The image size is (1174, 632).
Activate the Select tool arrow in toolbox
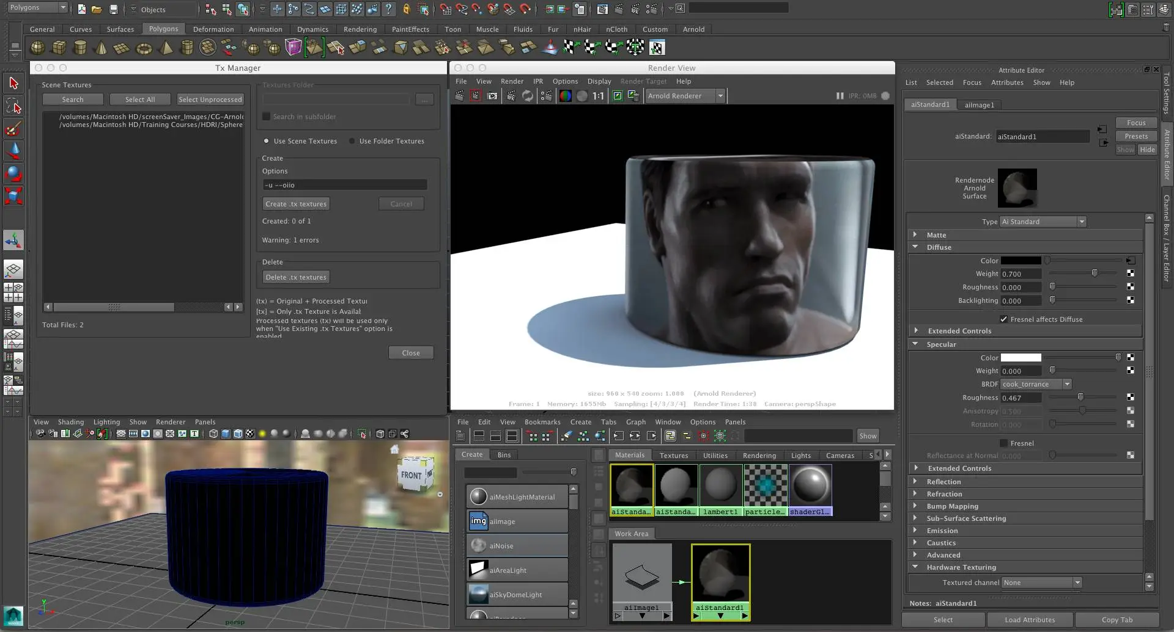(13, 83)
